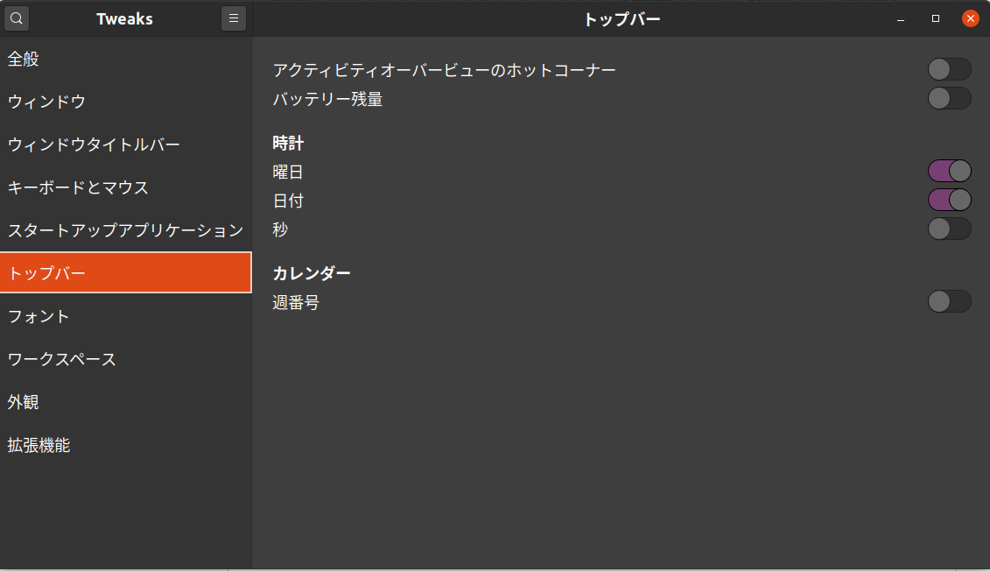This screenshot has width=990, height=571.
Task: Click the カレンダー section heading
Action: click(x=312, y=273)
